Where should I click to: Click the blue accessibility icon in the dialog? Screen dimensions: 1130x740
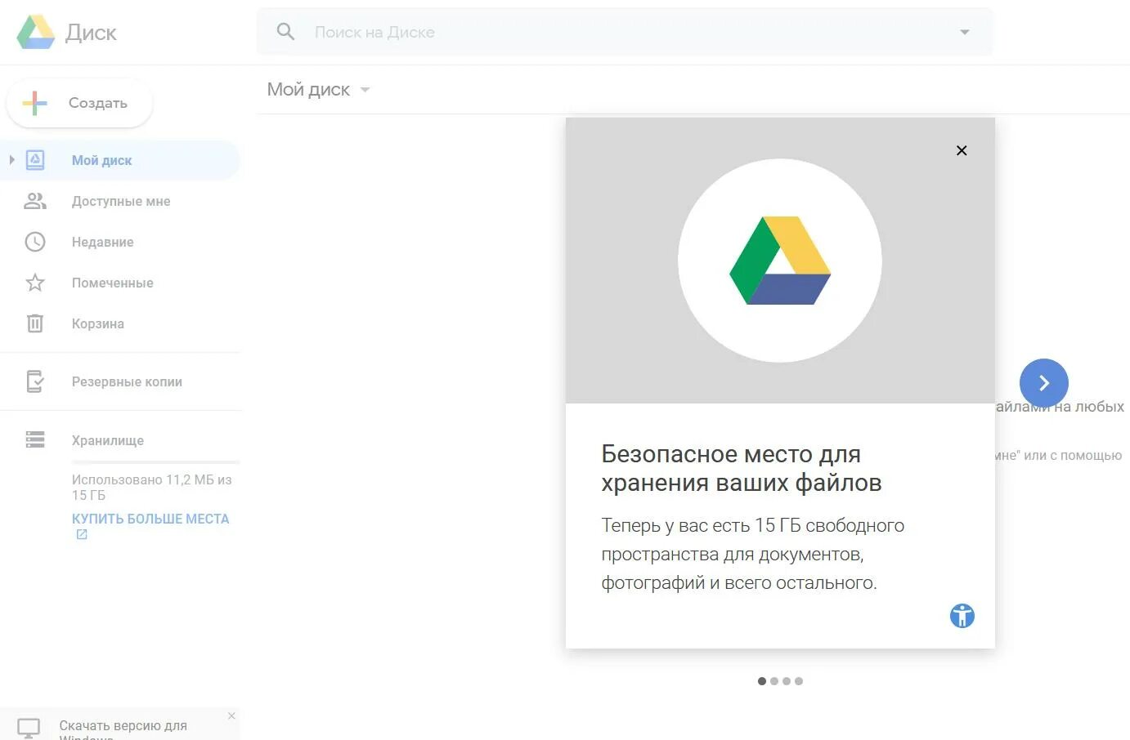[962, 616]
